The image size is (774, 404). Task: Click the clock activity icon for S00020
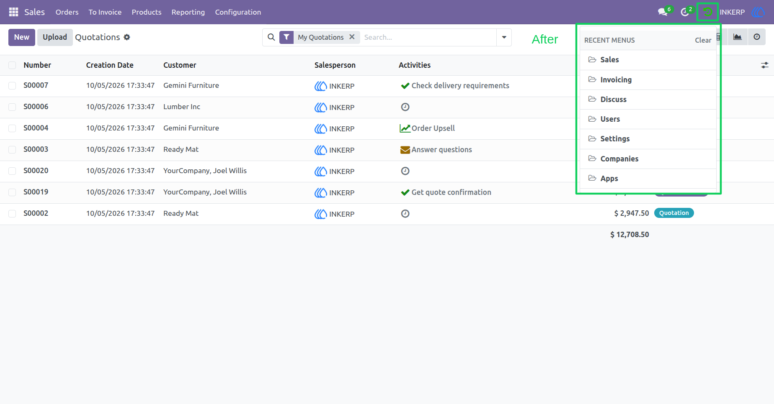[x=405, y=171]
